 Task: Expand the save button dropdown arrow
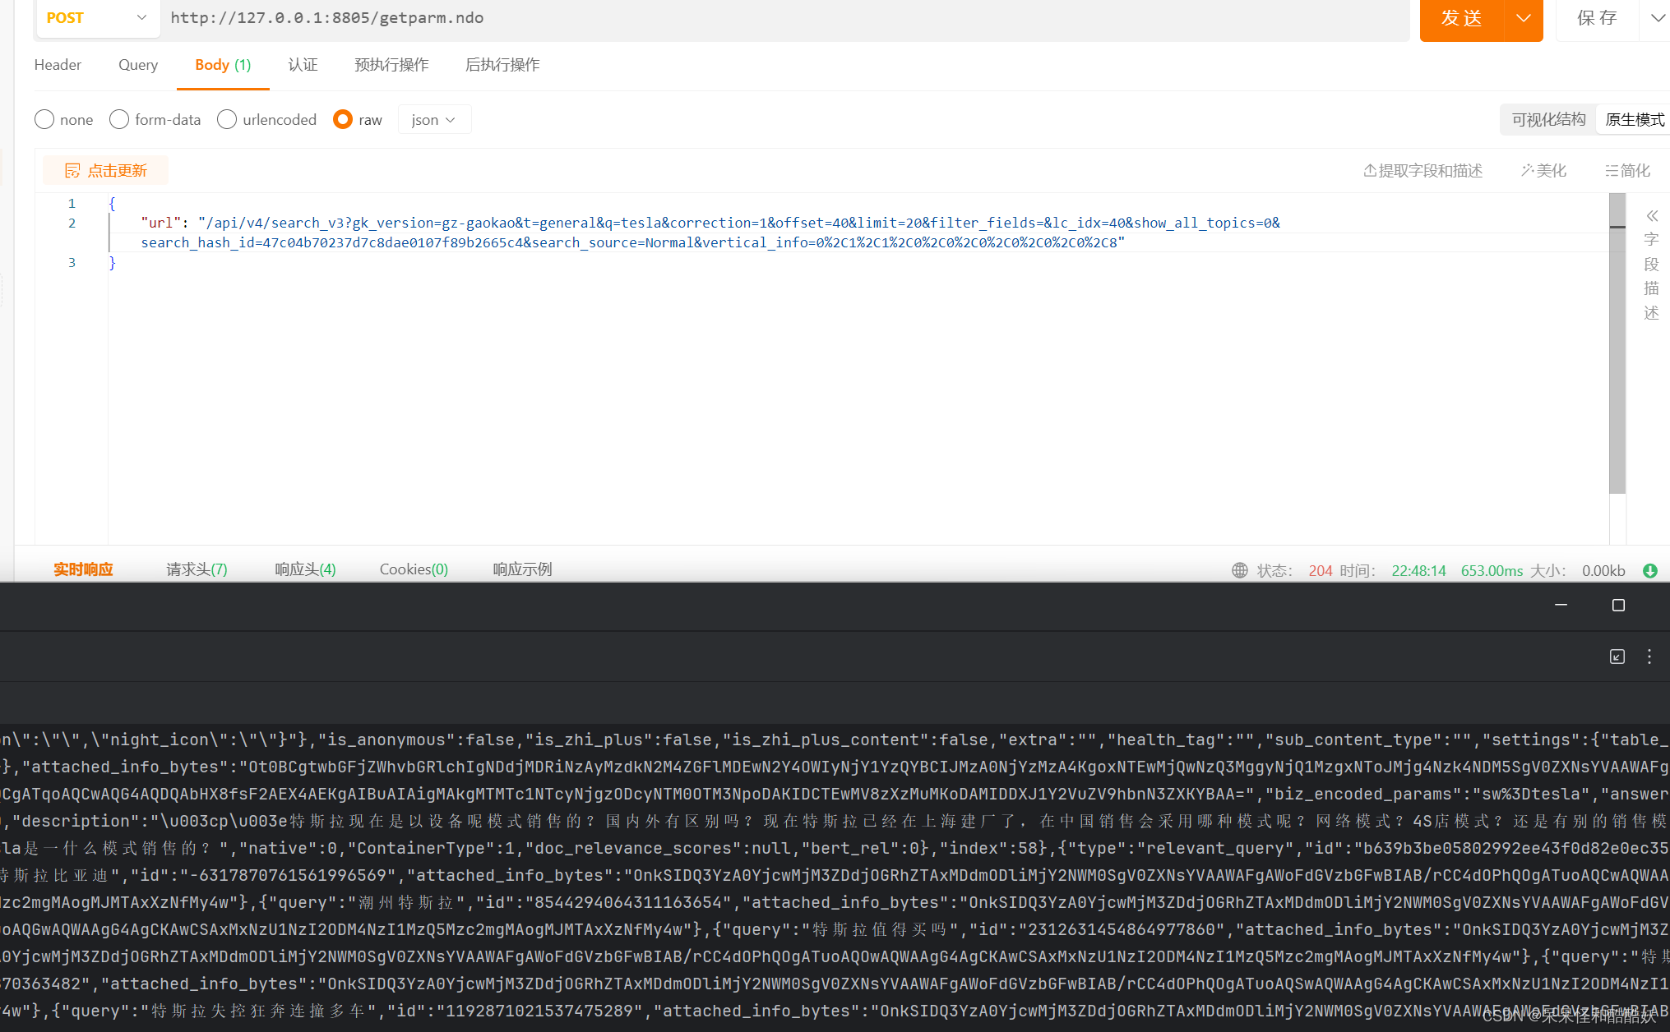click(1657, 18)
